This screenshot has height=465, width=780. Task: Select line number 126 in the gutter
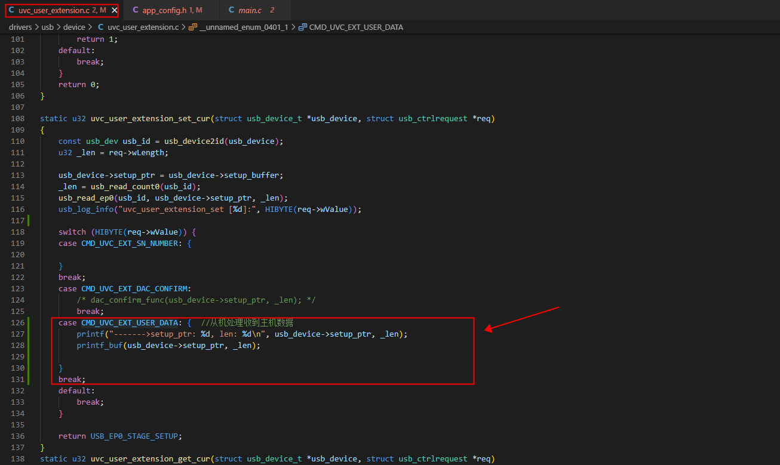coord(18,323)
